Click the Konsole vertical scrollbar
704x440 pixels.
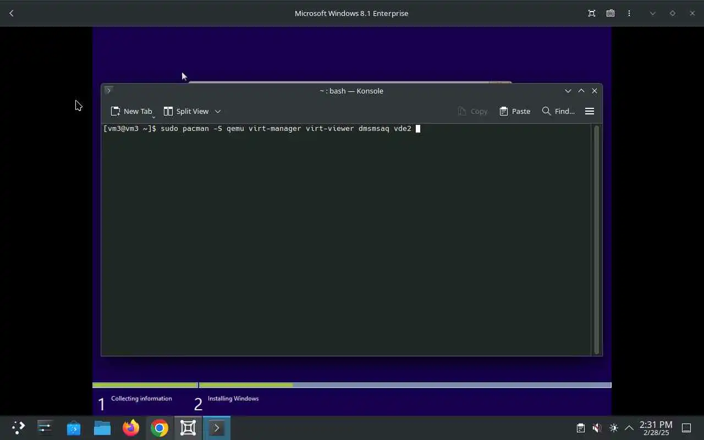(596, 239)
